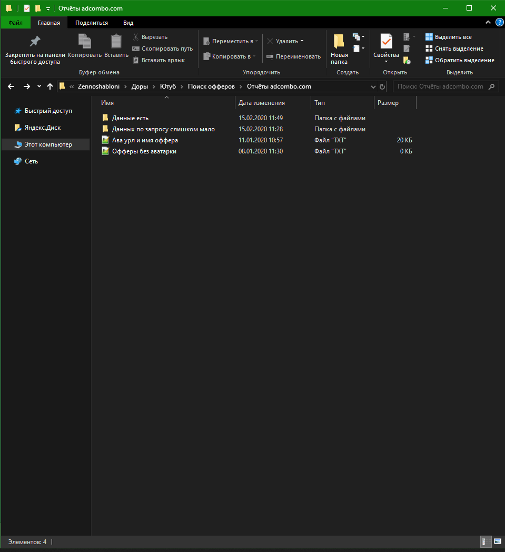Screen dimensions: 505x552
Task: Select Этот компьютер in navigation pane
Action: (48, 144)
